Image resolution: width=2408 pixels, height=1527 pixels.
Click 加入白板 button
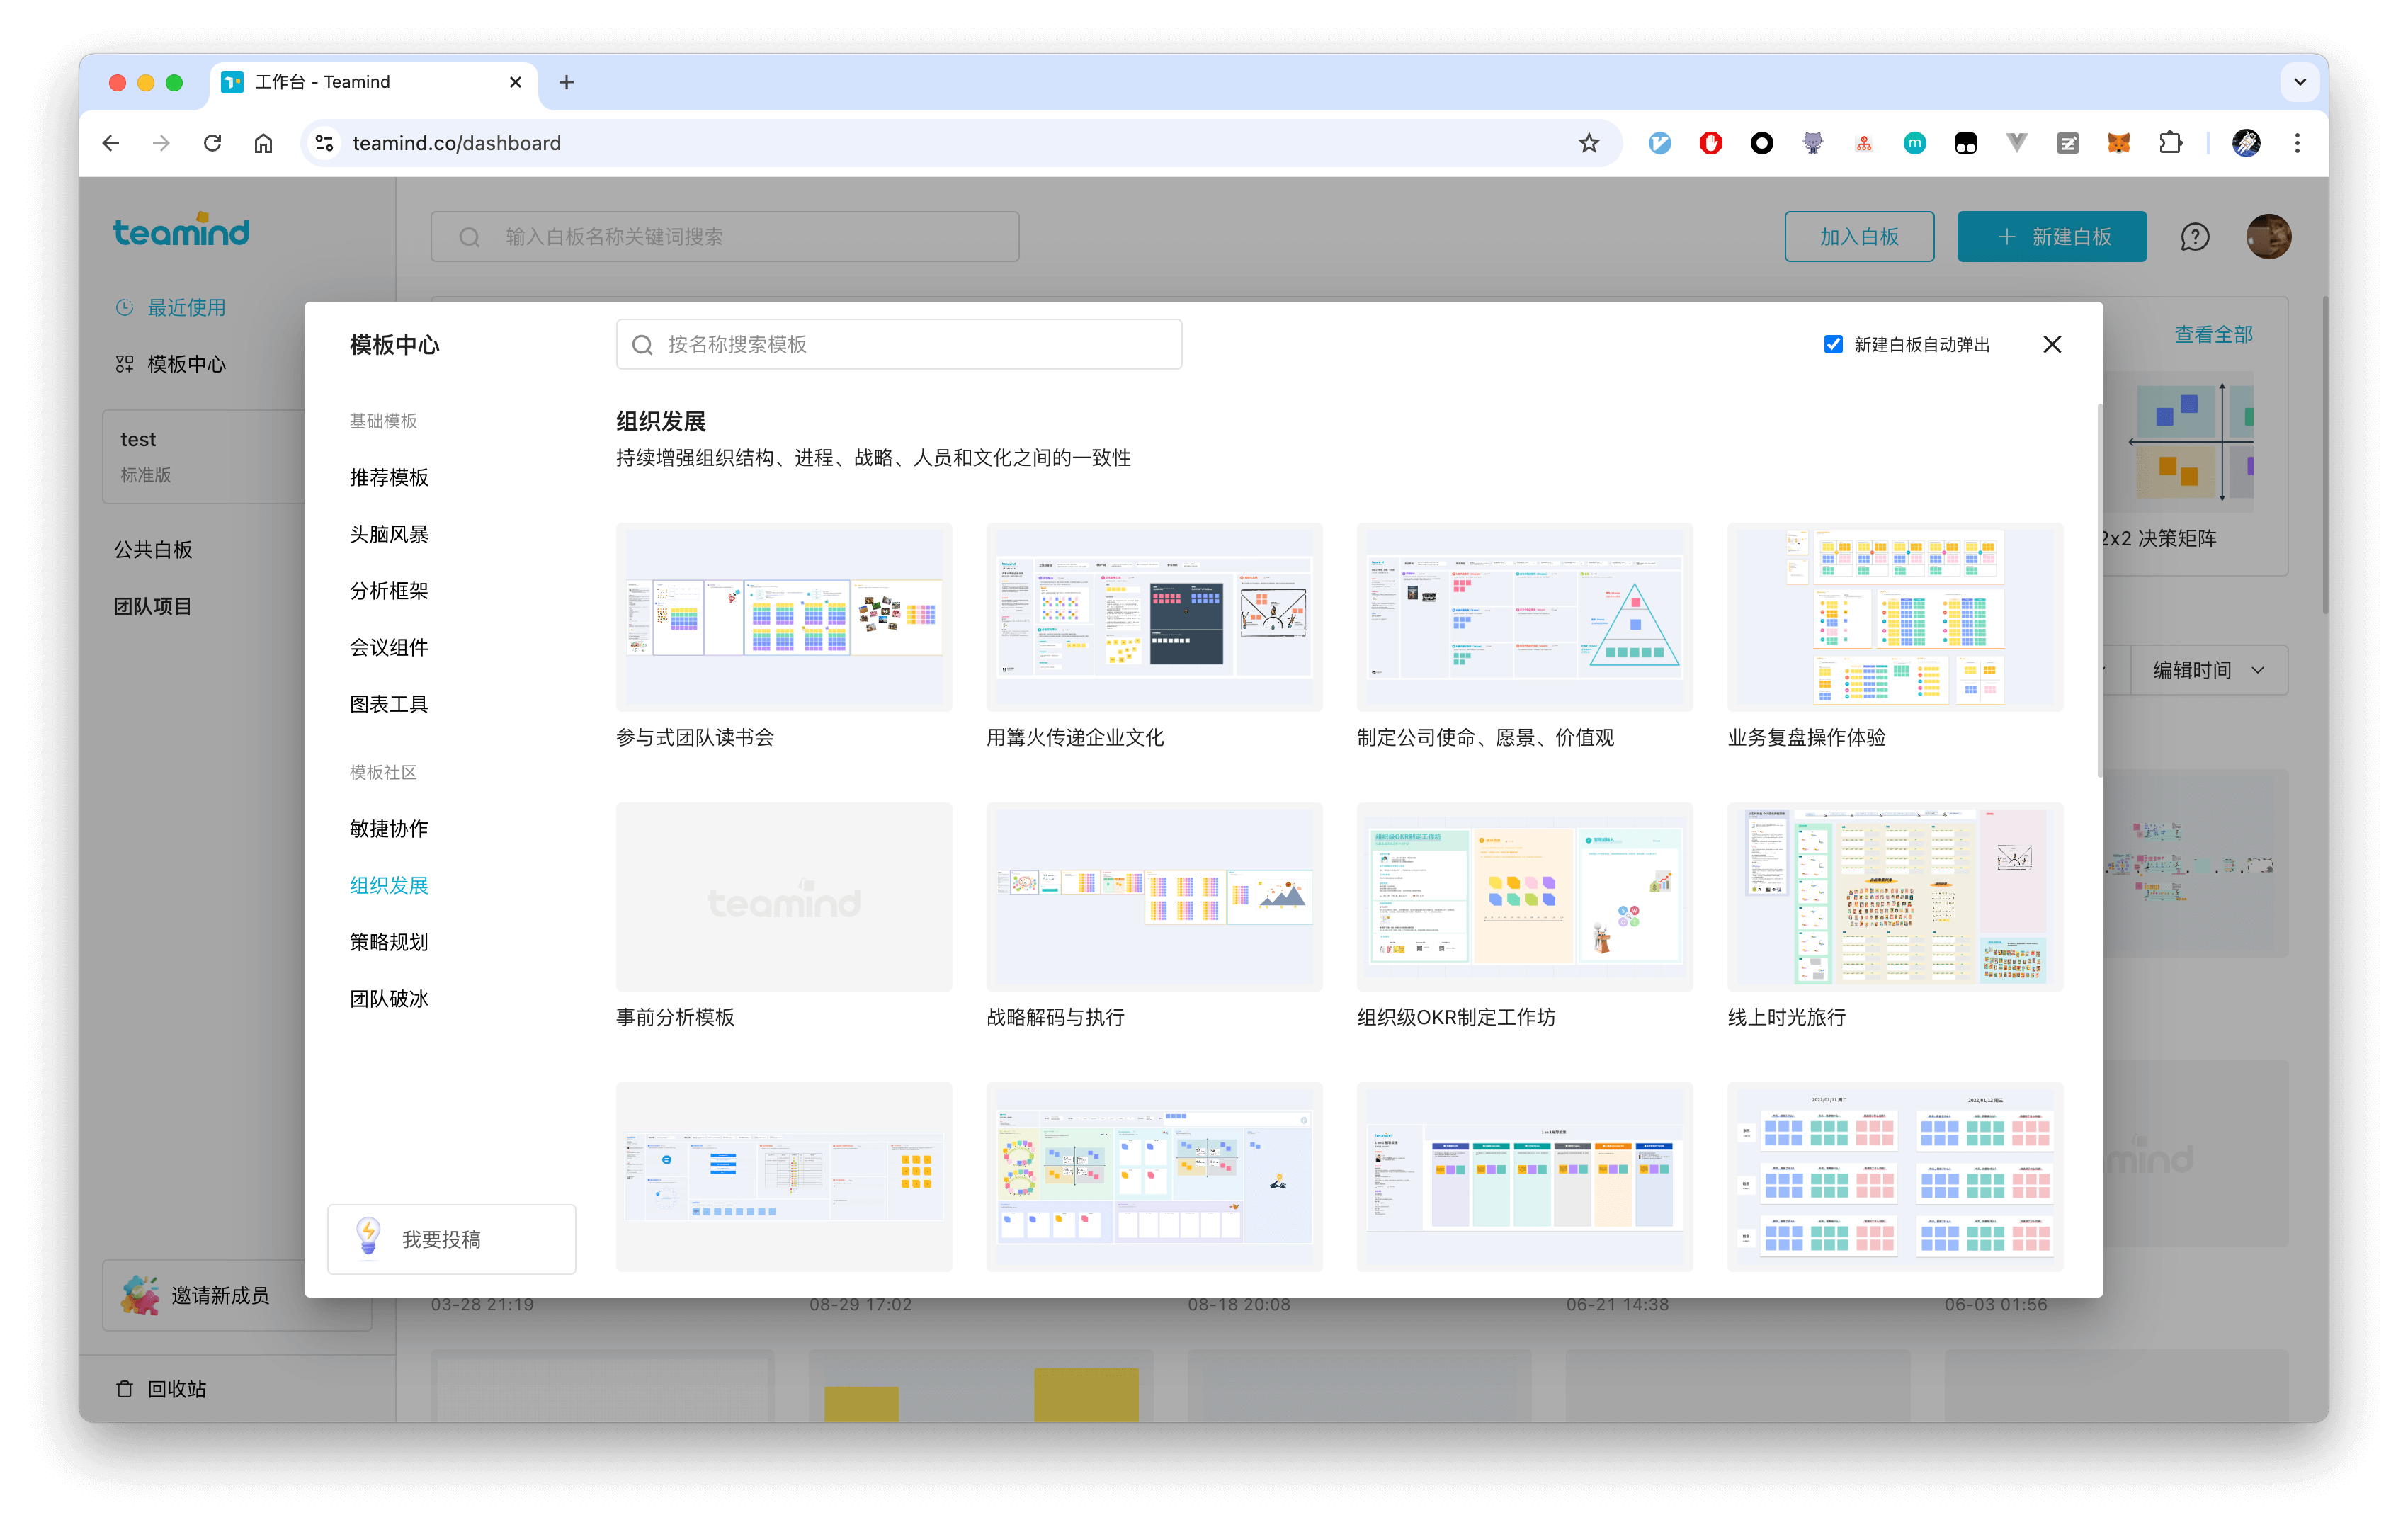point(1859,237)
